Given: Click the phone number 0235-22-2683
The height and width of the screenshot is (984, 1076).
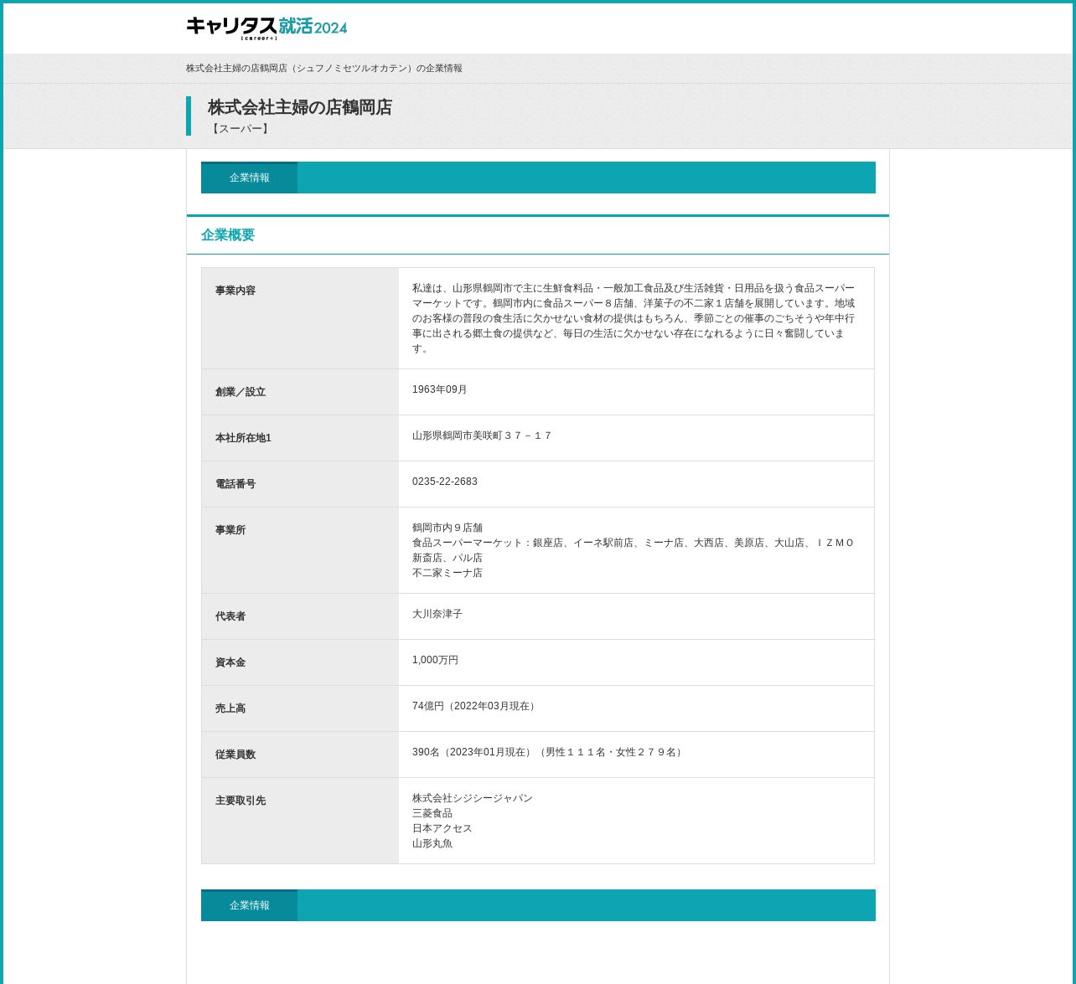Looking at the screenshot, I should [x=445, y=482].
